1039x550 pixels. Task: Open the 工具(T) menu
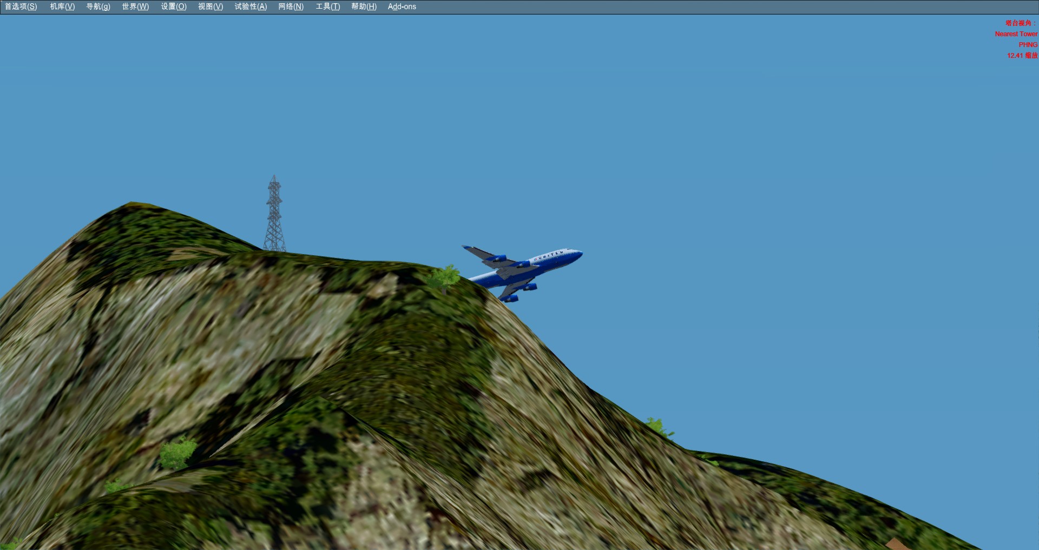328,6
